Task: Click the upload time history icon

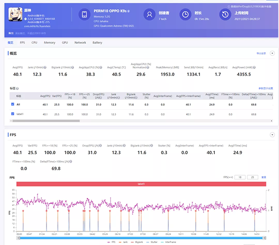Action: click(225, 14)
